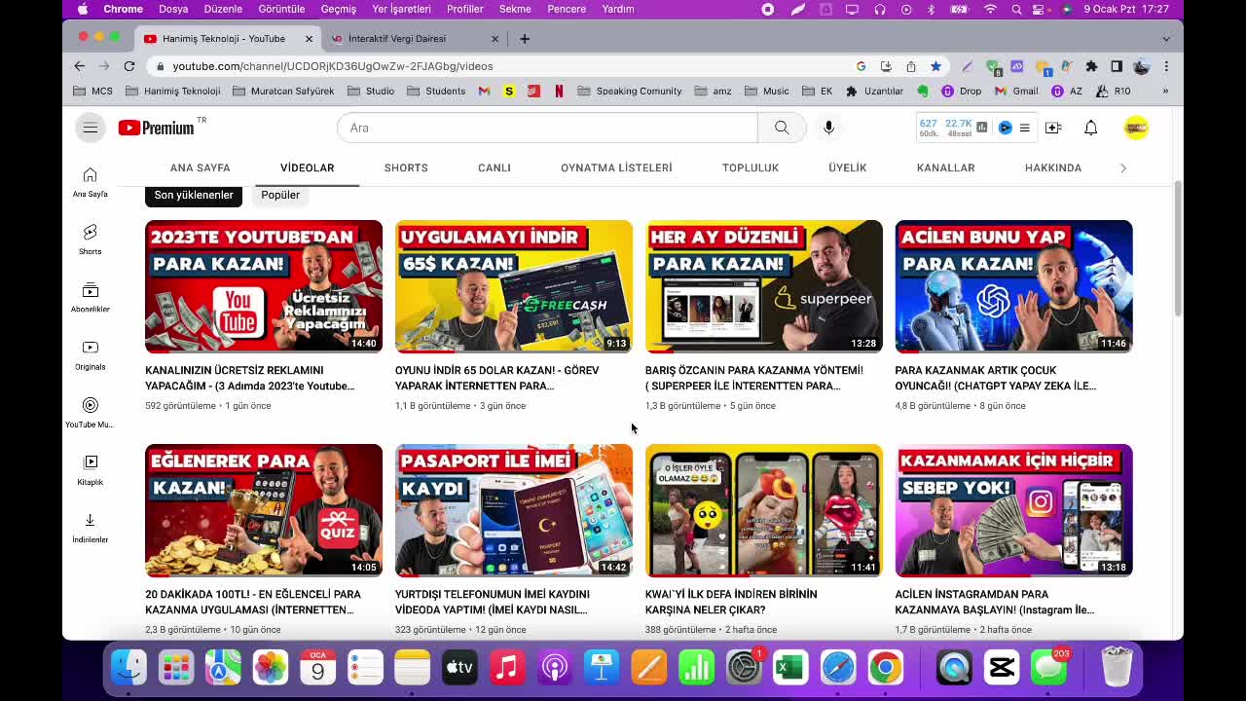Click the Netflix bookmark icon
Viewport: 1246px width, 701px height.
[559, 91]
